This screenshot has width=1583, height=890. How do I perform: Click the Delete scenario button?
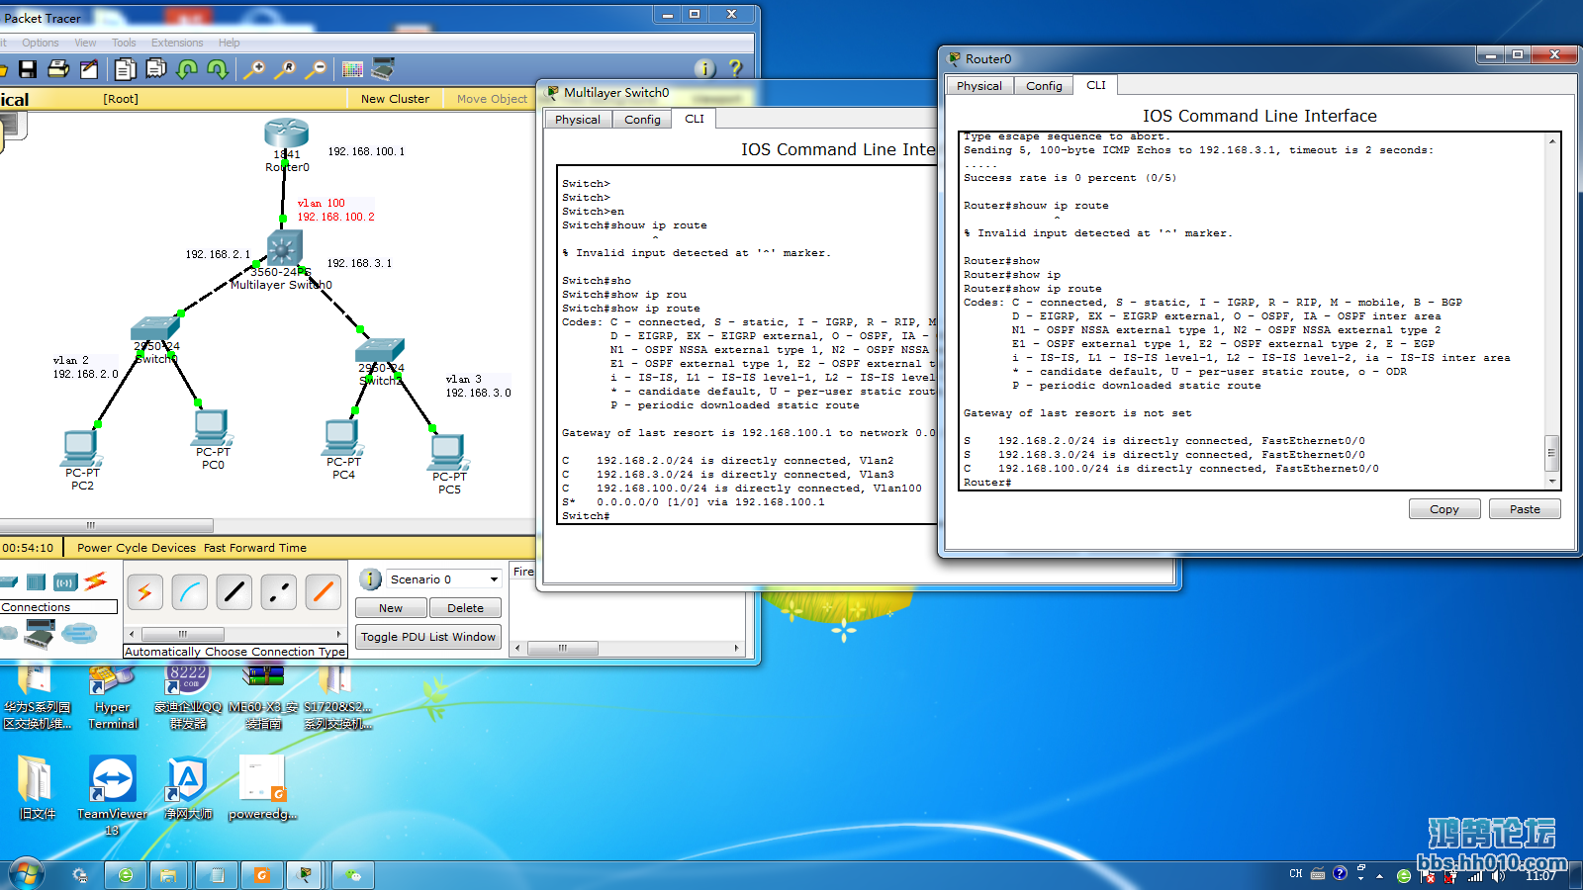coord(465,608)
